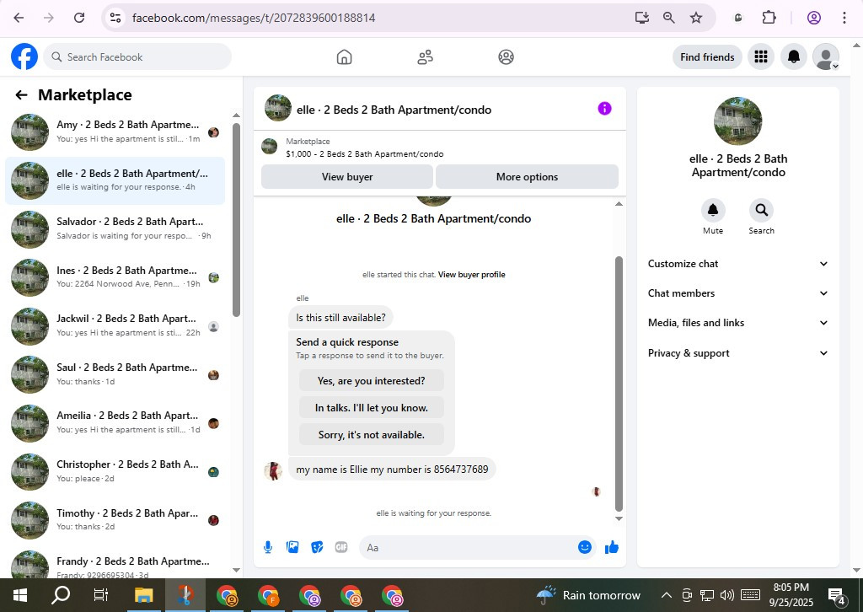Send quick response 'Sorry, it's not available.'
The image size is (863, 612).
pyautogui.click(x=371, y=435)
